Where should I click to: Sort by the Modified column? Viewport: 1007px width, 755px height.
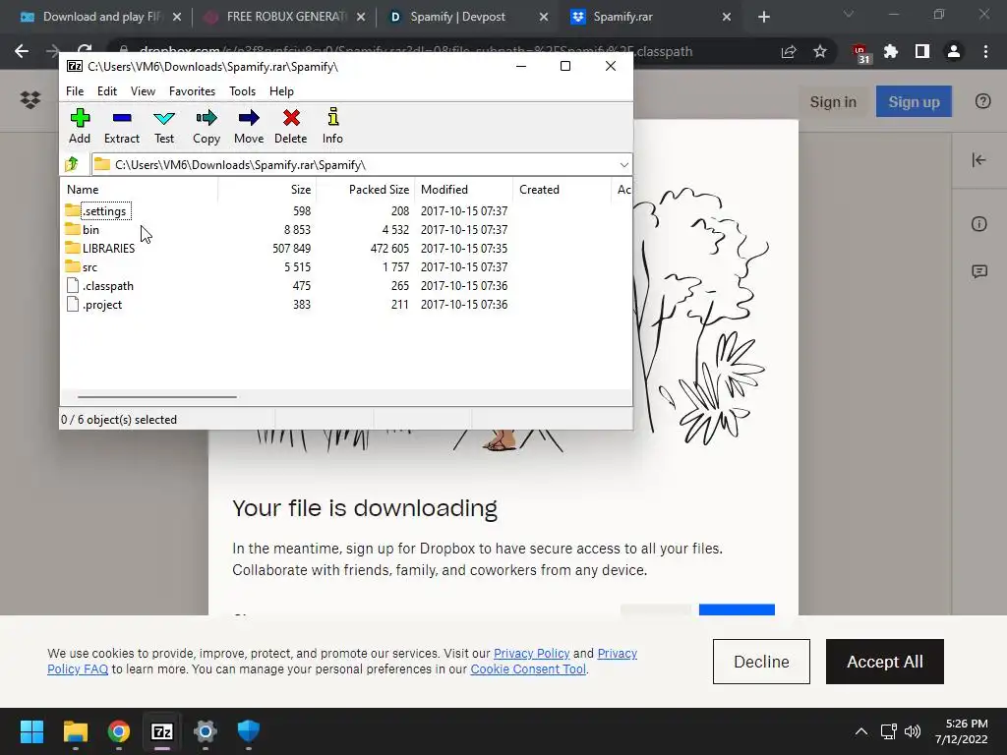[464, 190]
